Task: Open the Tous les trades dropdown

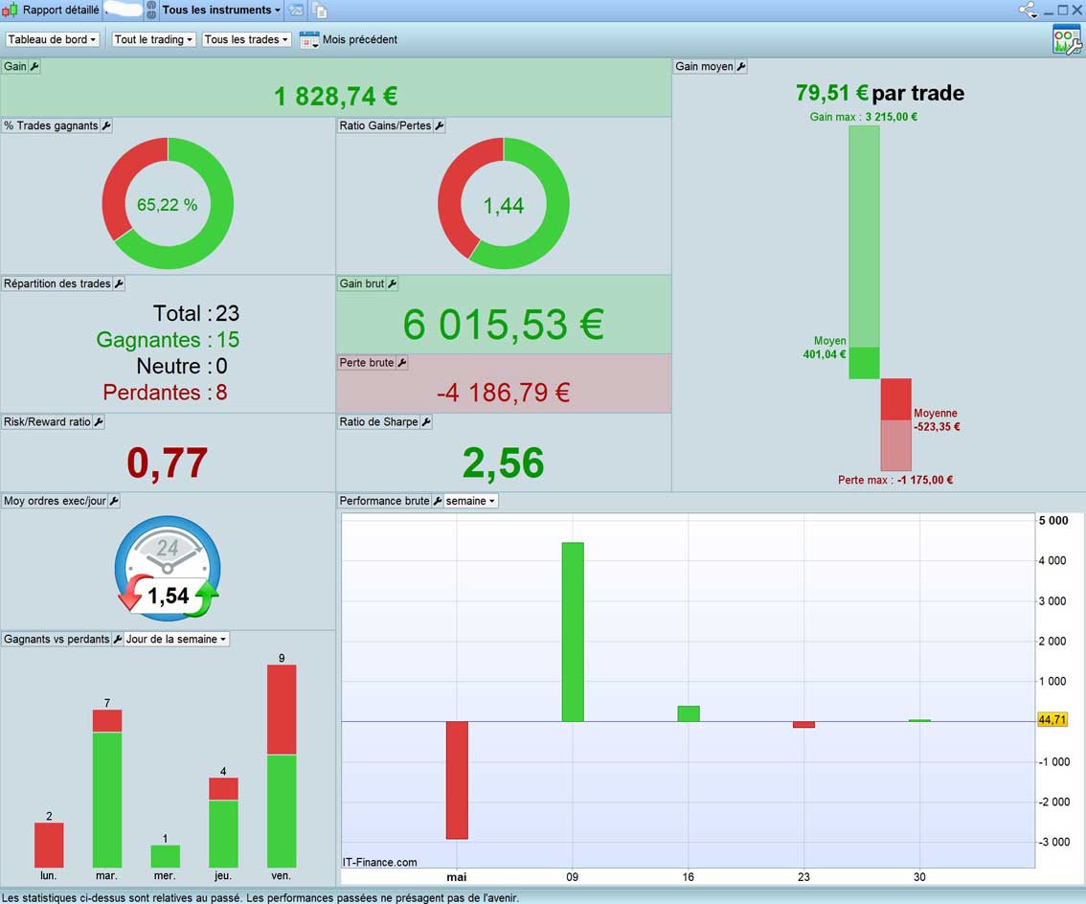Action: click(x=246, y=39)
